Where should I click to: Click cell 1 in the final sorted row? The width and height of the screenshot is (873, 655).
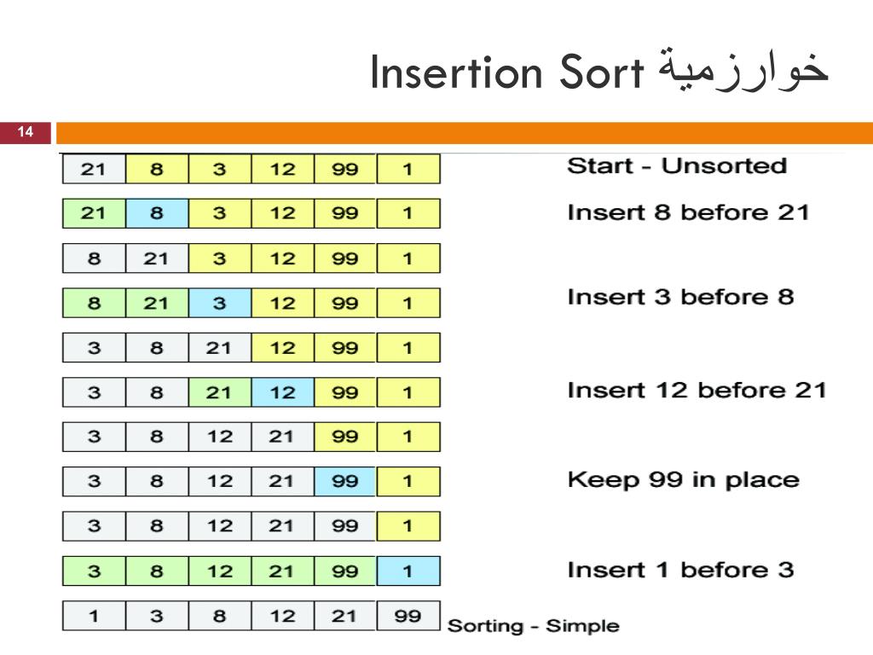(x=94, y=616)
